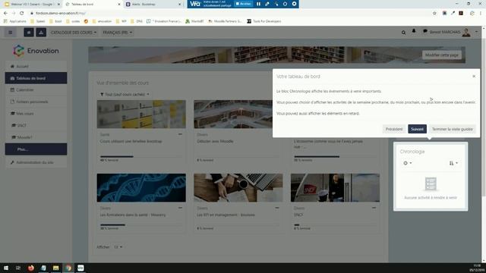Open Tools For Developers bookmark
The image size is (486, 273).
[264, 21]
